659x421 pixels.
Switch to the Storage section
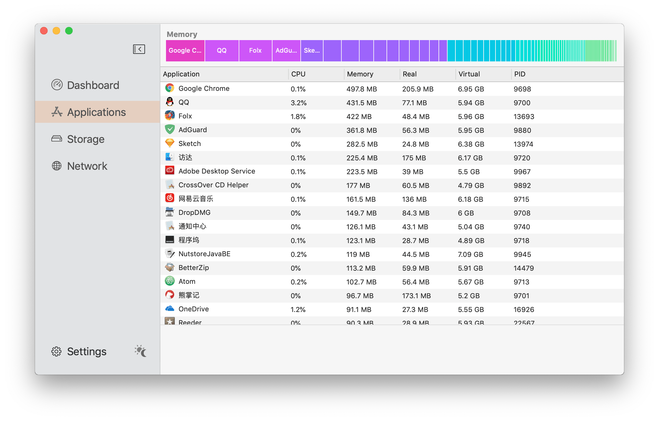(x=86, y=139)
